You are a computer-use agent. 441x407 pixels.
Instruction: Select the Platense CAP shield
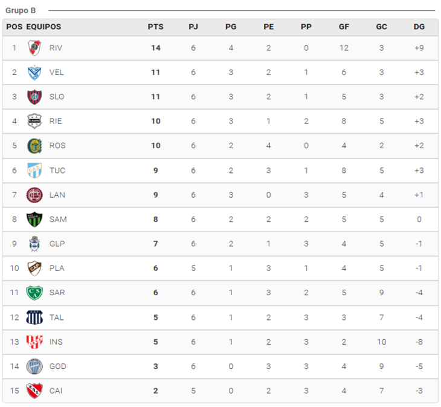tap(34, 269)
